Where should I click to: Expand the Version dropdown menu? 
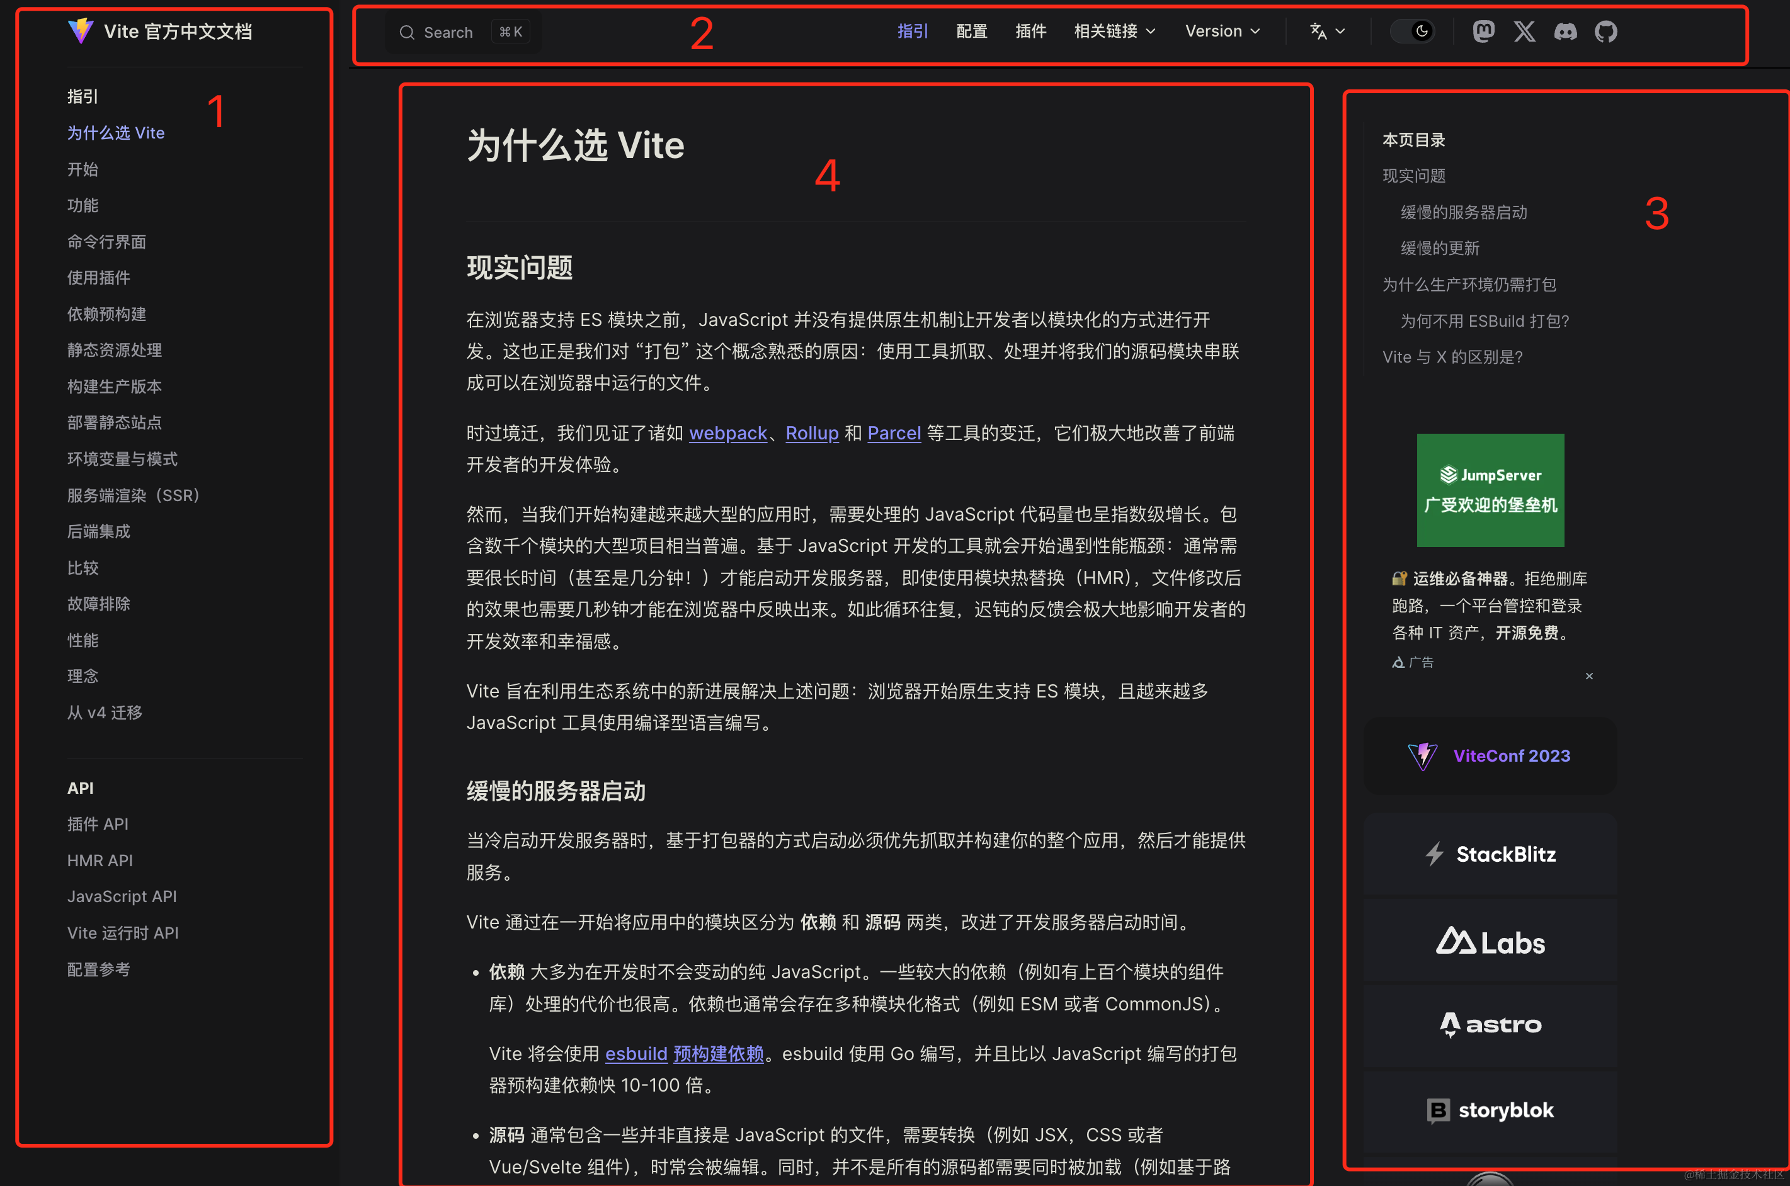1222,31
